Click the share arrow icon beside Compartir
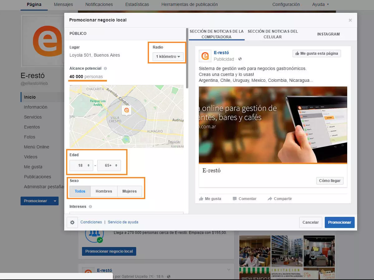 click(x=270, y=199)
